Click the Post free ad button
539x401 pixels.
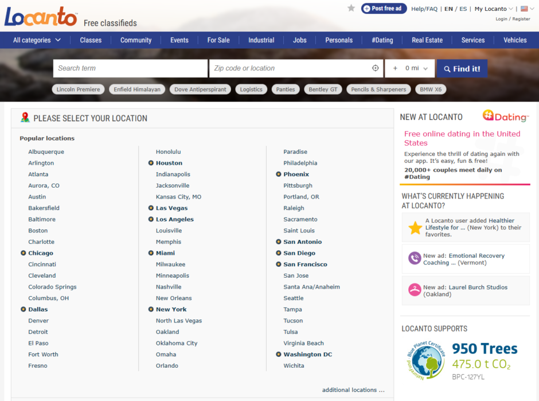[x=384, y=9]
